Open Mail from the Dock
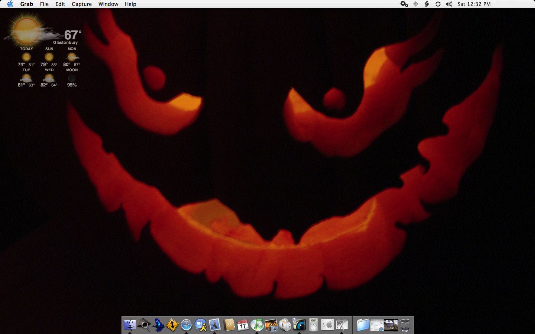 [x=215, y=325]
